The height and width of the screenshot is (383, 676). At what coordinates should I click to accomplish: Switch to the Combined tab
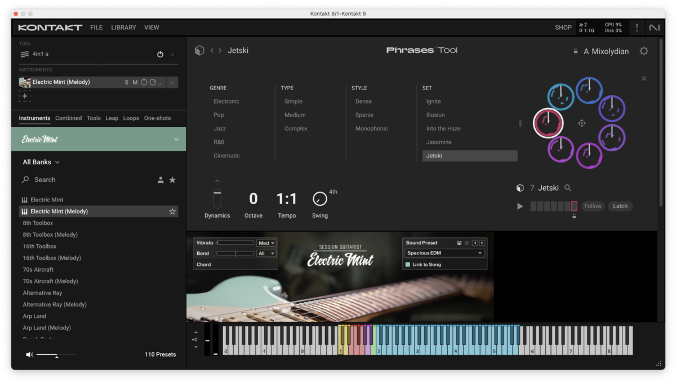point(68,118)
